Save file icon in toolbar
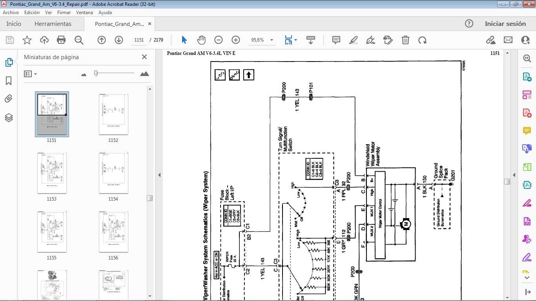 [x=10, y=40]
